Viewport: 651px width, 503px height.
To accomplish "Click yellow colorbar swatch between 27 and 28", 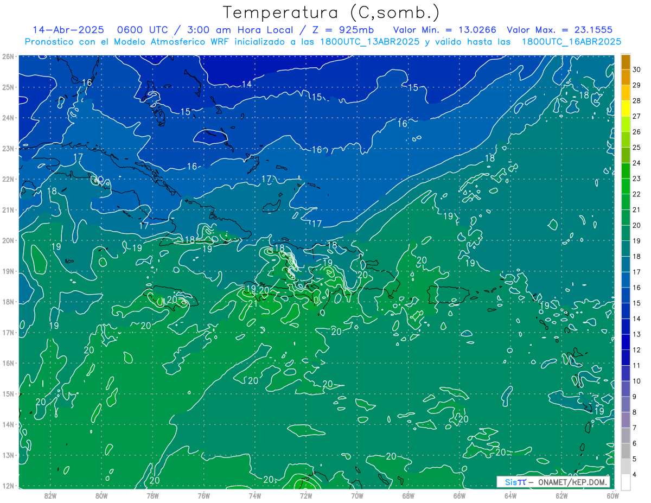I will pos(626,109).
